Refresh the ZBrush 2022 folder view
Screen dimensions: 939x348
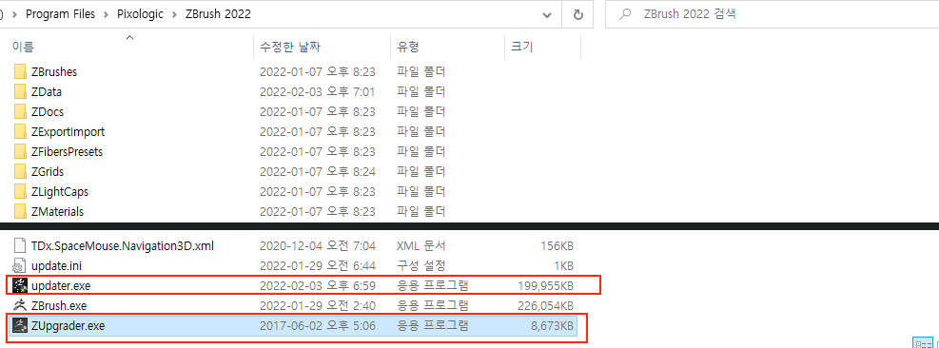click(577, 15)
